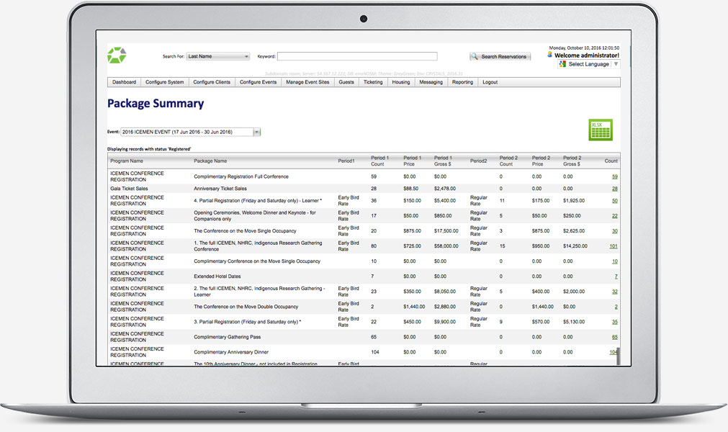Click the page scrollbar thumb
Viewport: 728px width, 432px height.
click(x=618, y=356)
